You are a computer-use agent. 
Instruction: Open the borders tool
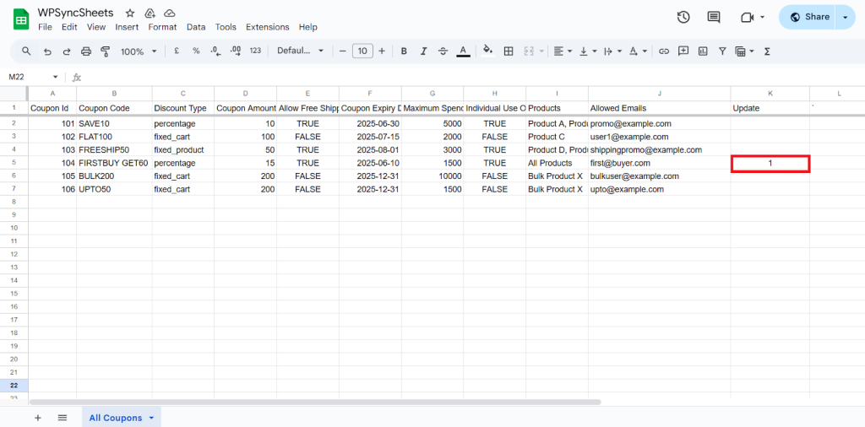(x=509, y=51)
